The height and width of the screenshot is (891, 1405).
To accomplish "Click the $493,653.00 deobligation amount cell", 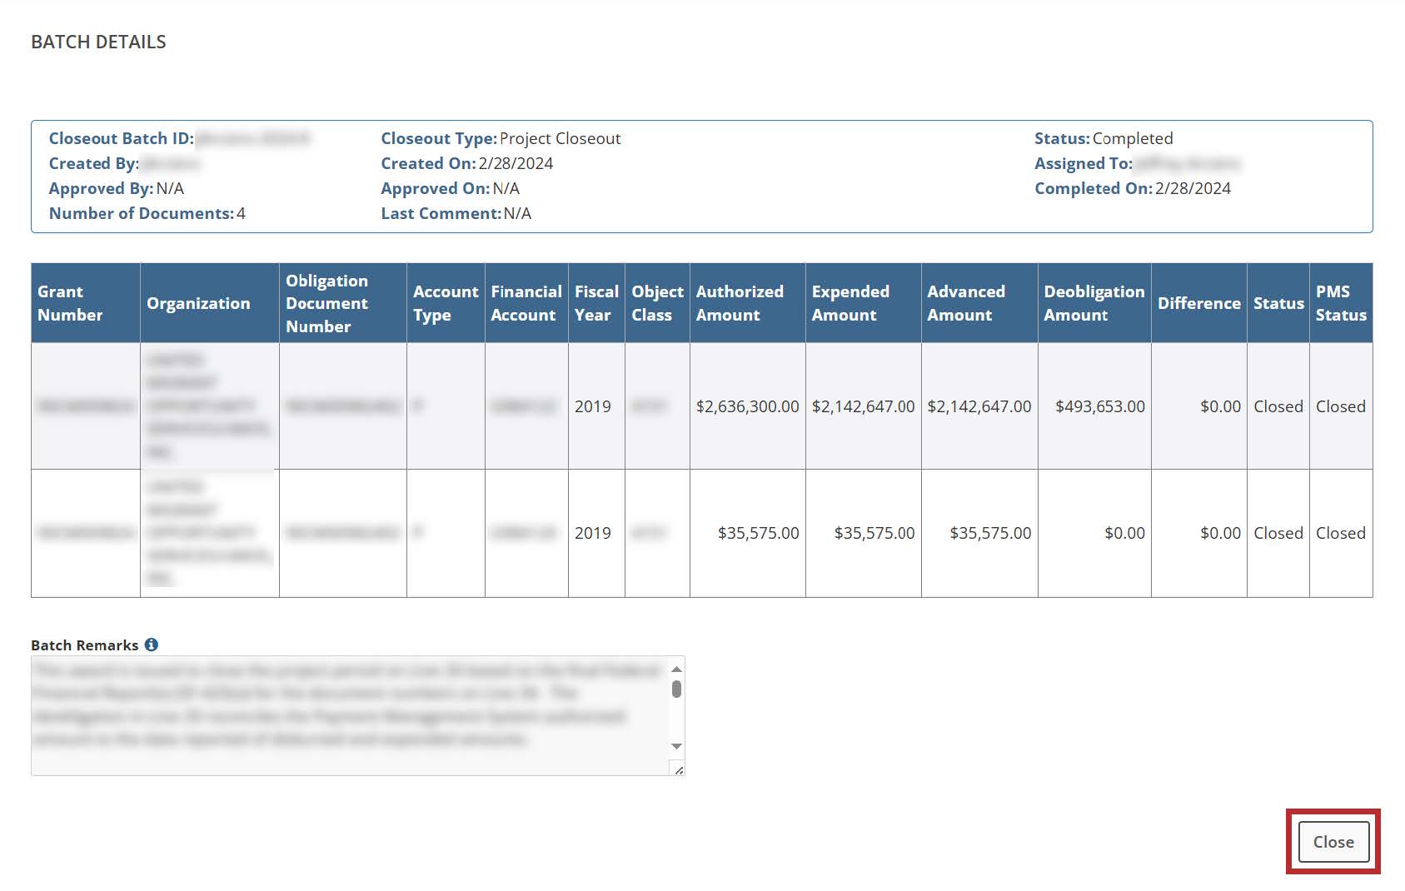I will click(x=1099, y=406).
